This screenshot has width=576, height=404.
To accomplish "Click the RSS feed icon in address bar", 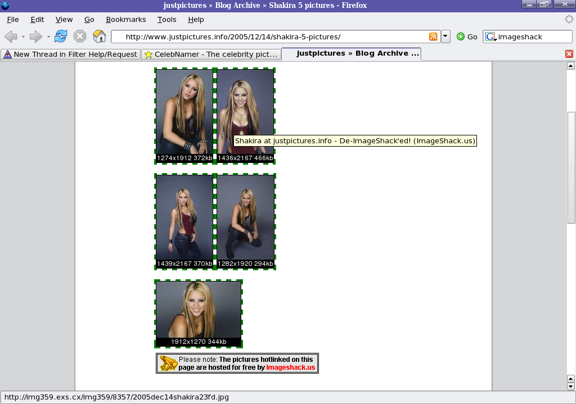I will tap(433, 37).
